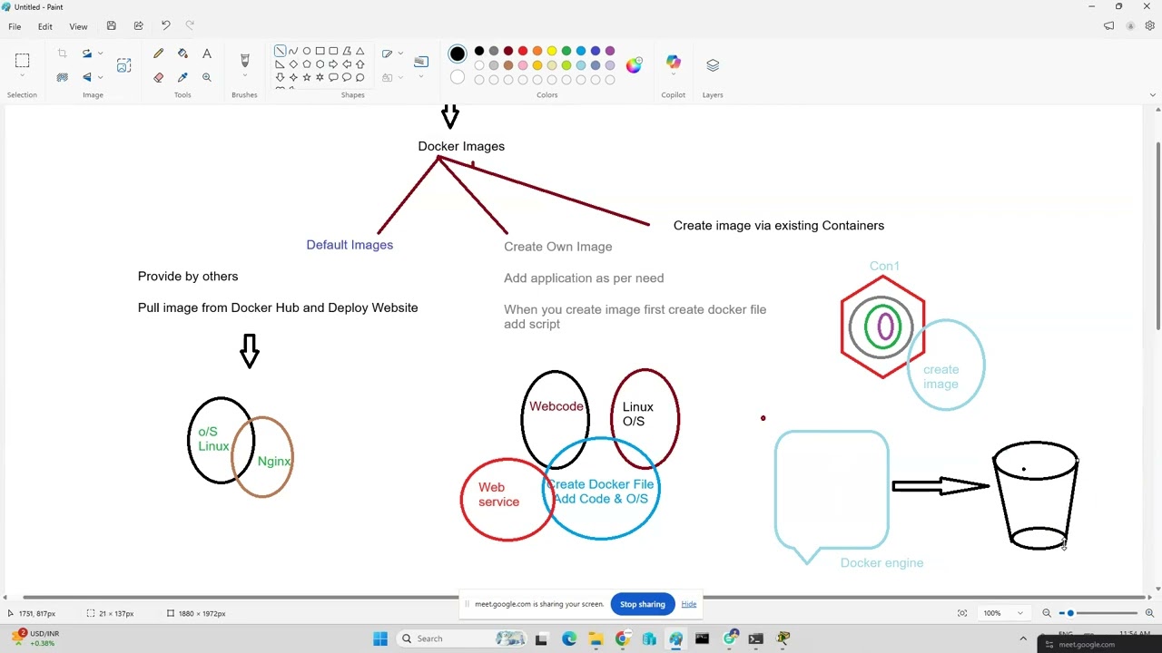This screenshot has width=1162, height=653.
Task: Pick the yellow color swatch
Action: point(552,51)
